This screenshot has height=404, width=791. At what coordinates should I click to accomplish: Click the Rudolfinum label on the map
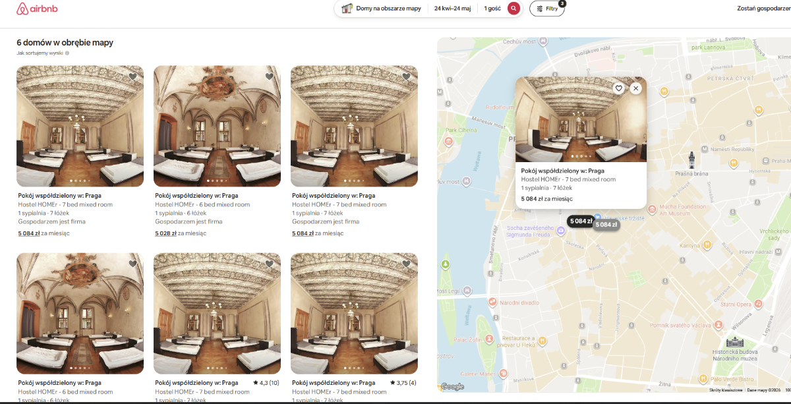click(499, 107)
